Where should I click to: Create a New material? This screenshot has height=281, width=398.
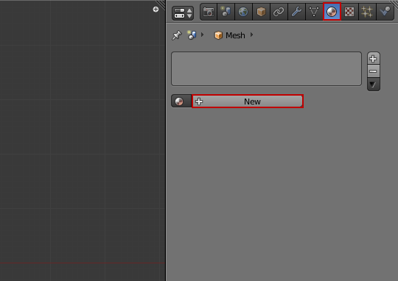coord(248,102)
